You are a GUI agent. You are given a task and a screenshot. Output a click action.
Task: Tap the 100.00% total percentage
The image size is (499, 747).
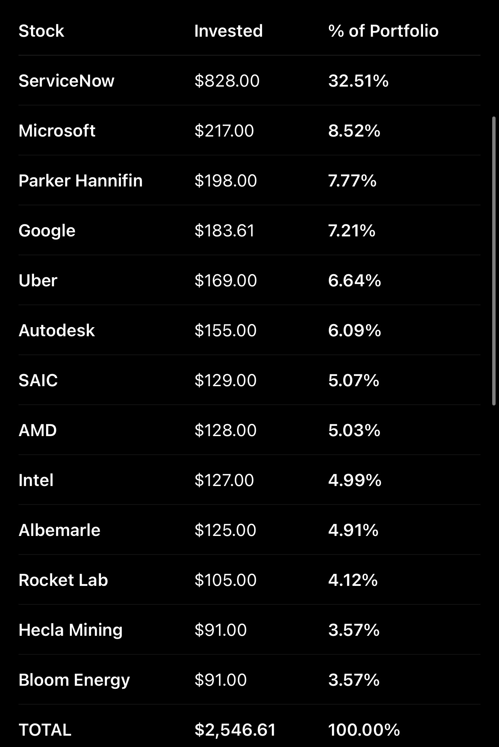(364, 730)
